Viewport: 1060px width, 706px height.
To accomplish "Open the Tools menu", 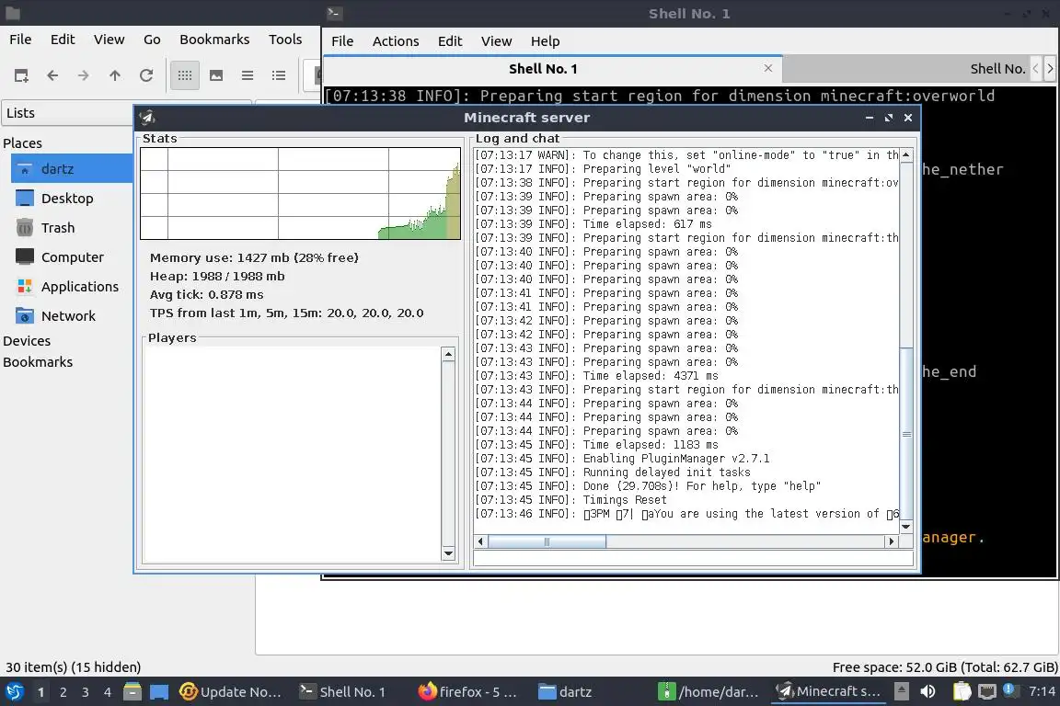I will pos(285,40).
